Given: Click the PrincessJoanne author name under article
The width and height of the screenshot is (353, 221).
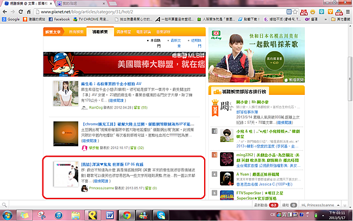Looking at the screenshot, I should (x=101, y=188).
